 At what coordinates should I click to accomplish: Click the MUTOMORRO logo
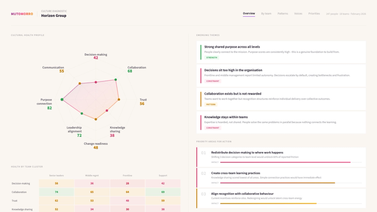tap(22, 14)
